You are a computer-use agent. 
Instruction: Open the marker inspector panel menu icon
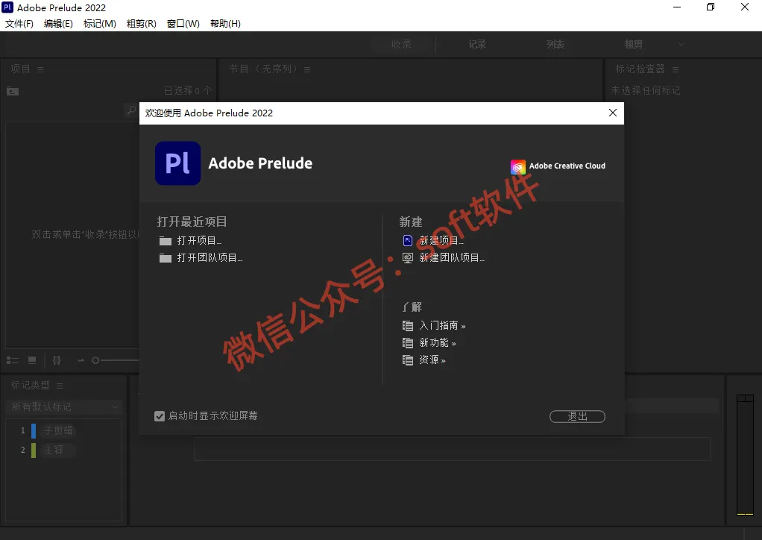[676, 69]
